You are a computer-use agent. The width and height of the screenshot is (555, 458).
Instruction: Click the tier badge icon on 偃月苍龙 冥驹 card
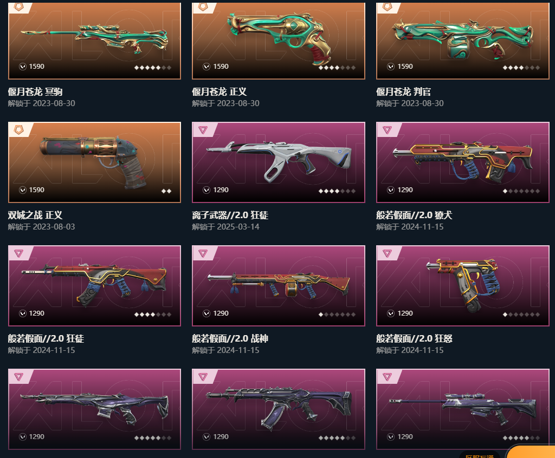(18, 6)
